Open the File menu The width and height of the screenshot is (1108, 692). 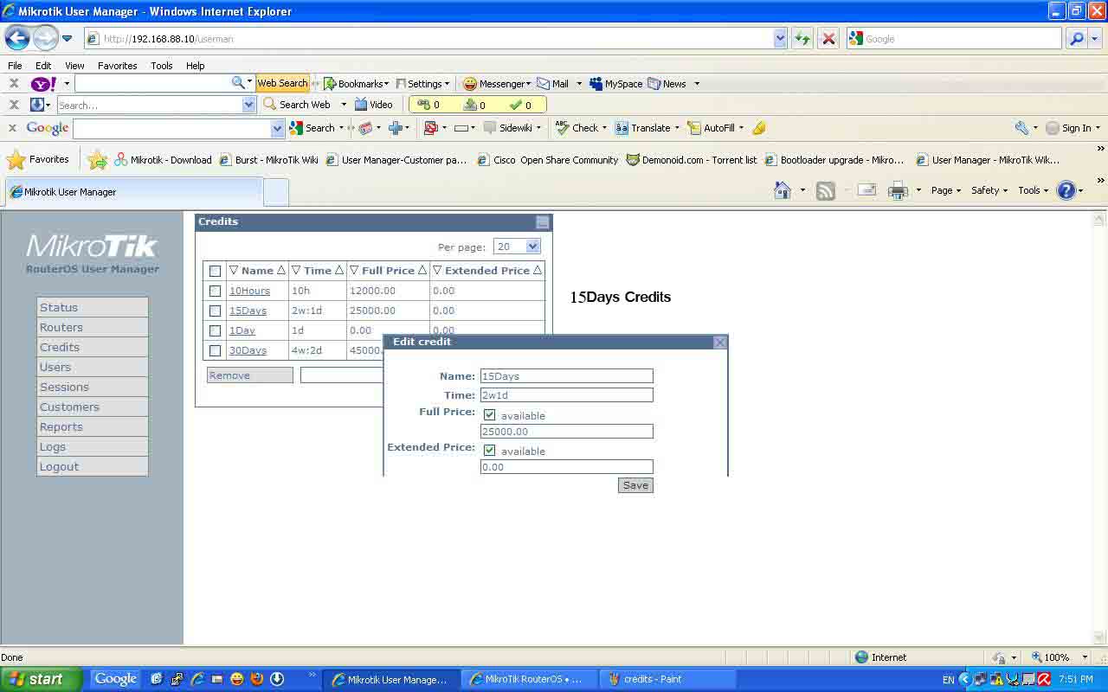[15, 66]
